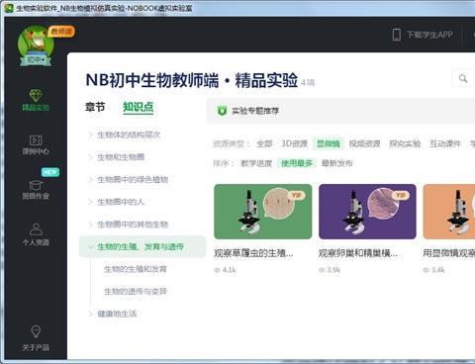The width and height of the screenshot is (475, 364).
Task: Sort by 使用最多
Action: 297,163
